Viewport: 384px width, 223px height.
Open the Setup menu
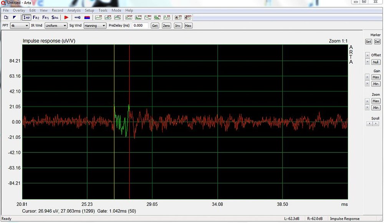89,10
